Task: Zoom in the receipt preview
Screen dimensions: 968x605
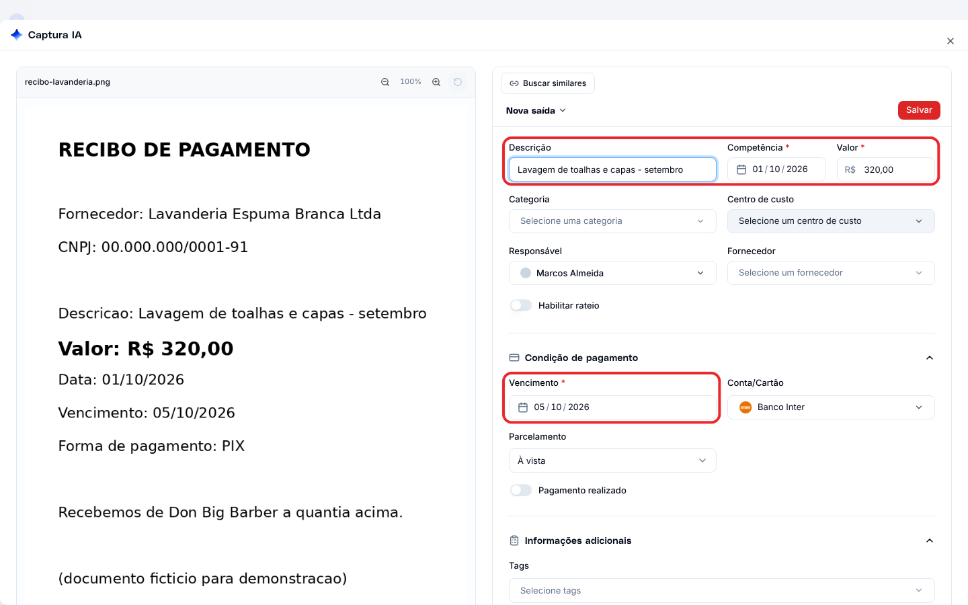Action: click(x=436, y=82)
